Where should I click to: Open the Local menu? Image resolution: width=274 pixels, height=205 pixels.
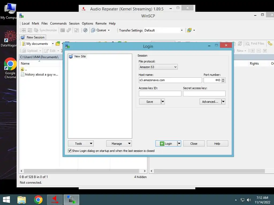click(26, 23)
